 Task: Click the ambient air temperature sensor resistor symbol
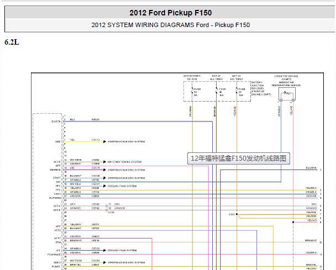click(x=287, y=93)
